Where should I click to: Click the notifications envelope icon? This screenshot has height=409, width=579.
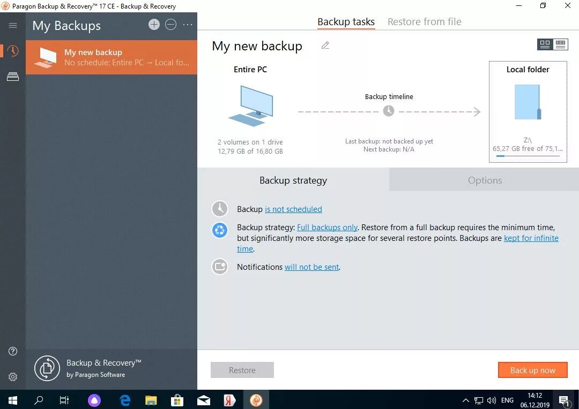point(220,266)
